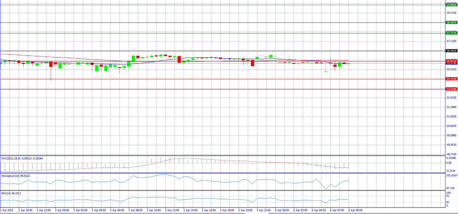The image size is (458, 214).
Task: Select the 49.4030 price axis value
Action: pyautogui.click(x=452, y=145)
